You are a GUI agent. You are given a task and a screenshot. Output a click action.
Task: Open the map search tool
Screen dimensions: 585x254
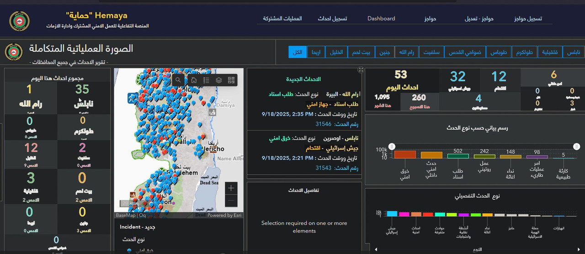click(x=178, y=80)
